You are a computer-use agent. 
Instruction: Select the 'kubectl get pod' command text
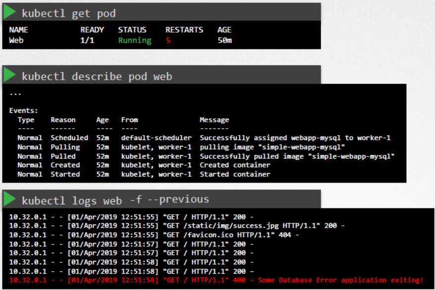point(68,13)
